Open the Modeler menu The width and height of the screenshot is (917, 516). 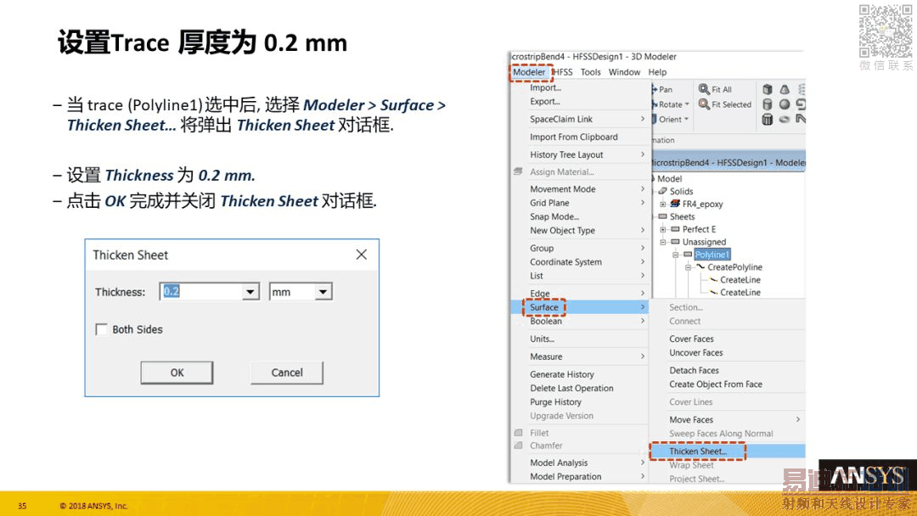pyautogui.click(x=529, y=72)
